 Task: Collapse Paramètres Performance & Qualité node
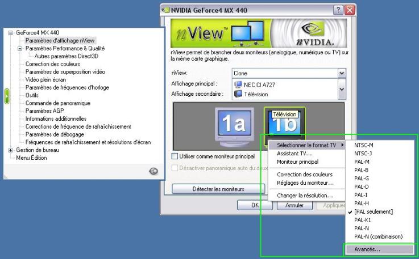(20, 49)
